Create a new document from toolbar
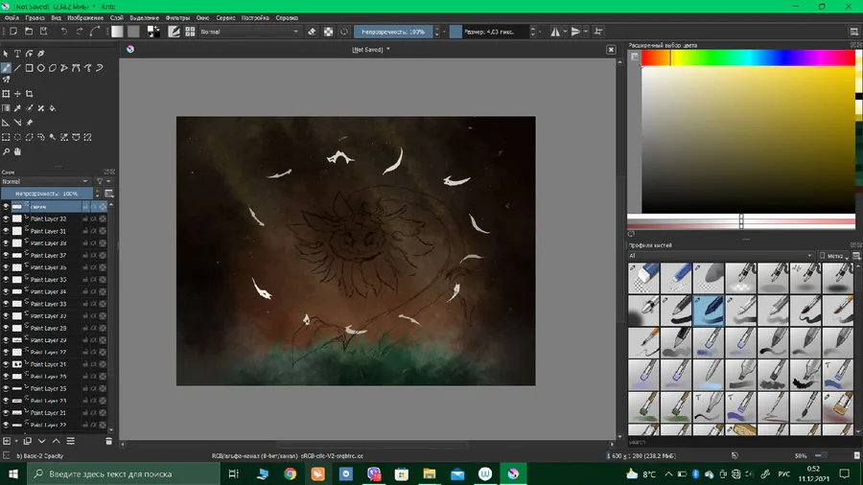 13,32
